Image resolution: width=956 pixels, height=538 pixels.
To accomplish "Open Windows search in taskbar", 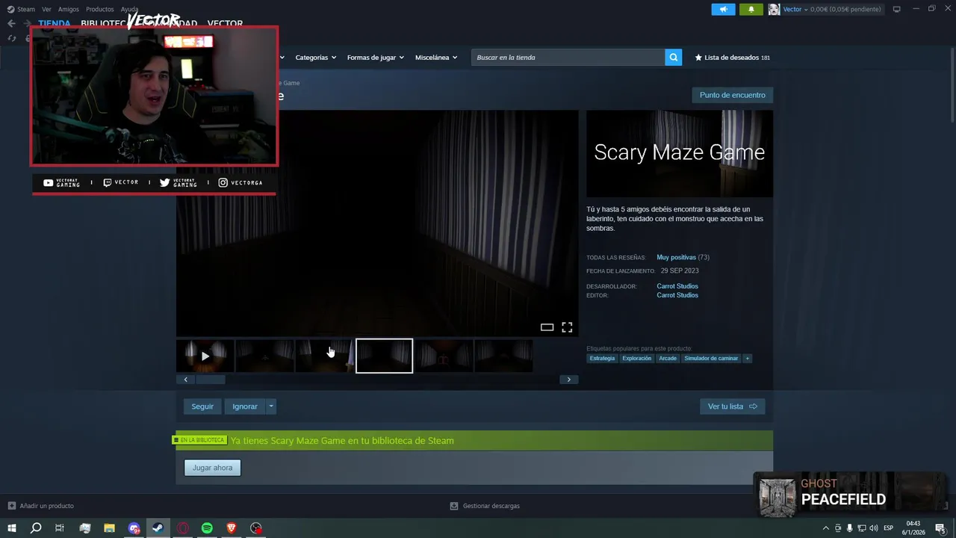I will tap(35, 528).
